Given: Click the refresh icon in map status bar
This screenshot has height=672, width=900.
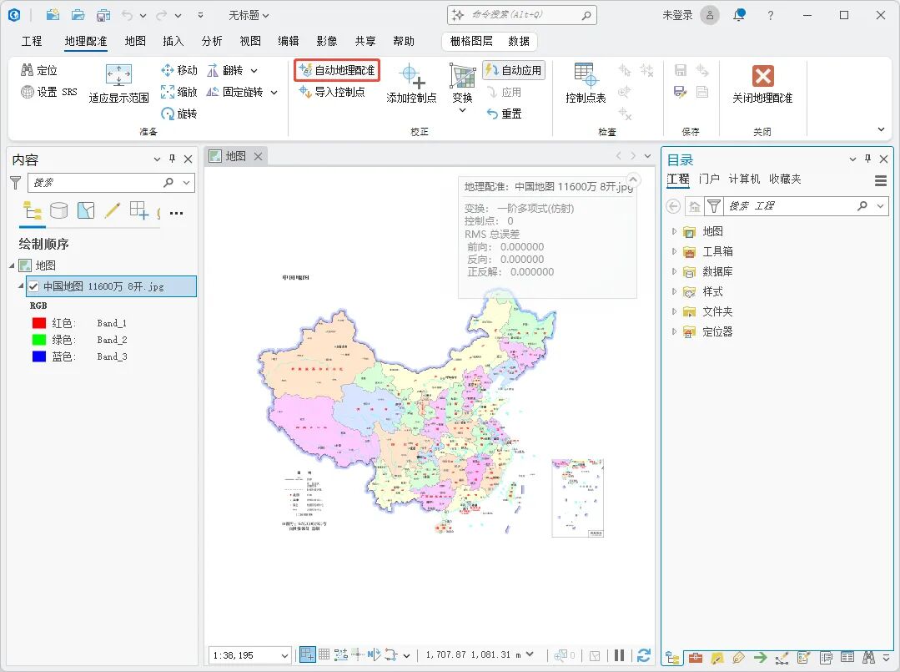Looking at the screenshot, I should pyautogui.click(x=644, y=654).
